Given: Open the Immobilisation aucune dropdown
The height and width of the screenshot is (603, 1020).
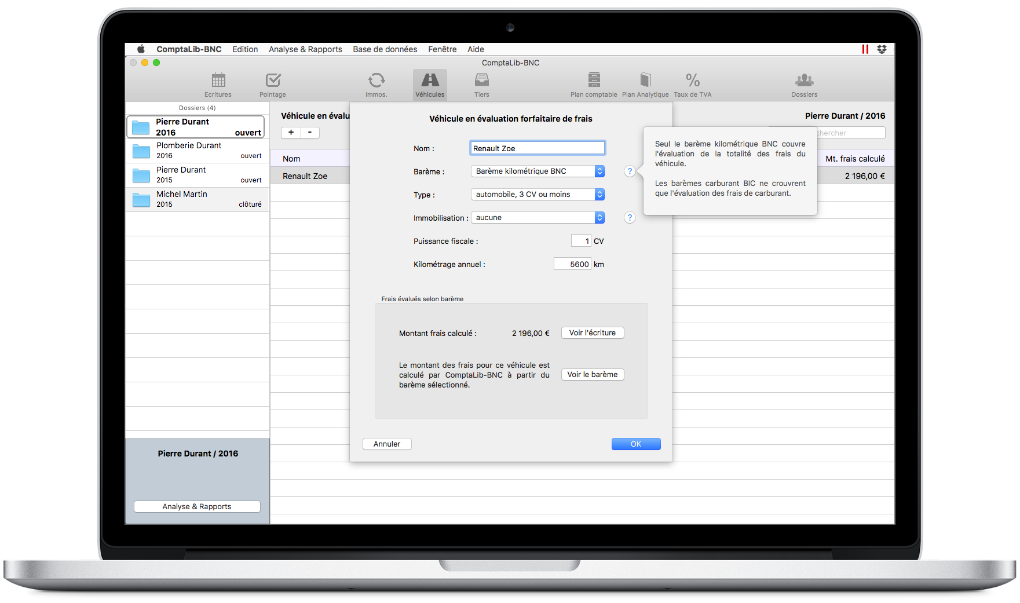Looking at the screenshot, I should pos(538,218).
